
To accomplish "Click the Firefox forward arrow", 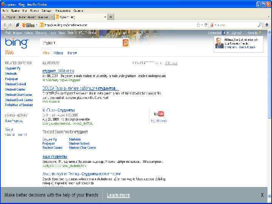I will 10,25.
